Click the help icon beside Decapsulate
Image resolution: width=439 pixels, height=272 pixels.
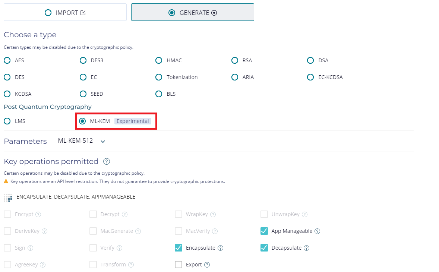pos(306,248)
